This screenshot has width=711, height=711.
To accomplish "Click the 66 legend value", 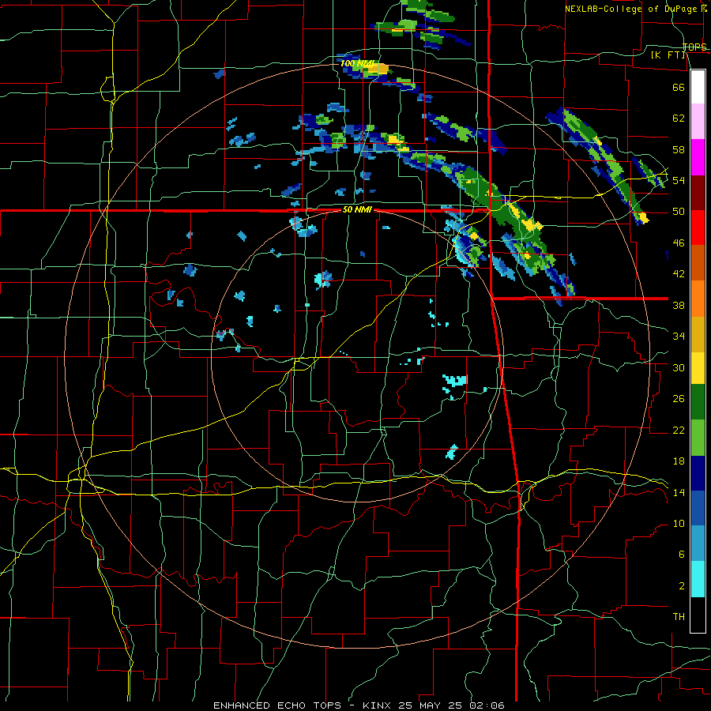I will [x=679, y=87].
